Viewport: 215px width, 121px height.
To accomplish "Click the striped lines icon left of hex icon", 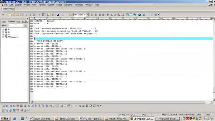I will pyautogui.click(x=43, y=15).
